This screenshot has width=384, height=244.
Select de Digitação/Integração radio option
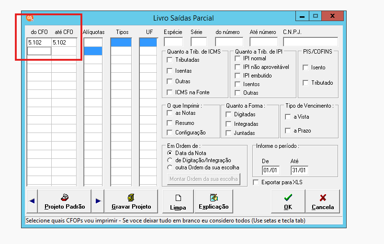[x=169, y=160]
